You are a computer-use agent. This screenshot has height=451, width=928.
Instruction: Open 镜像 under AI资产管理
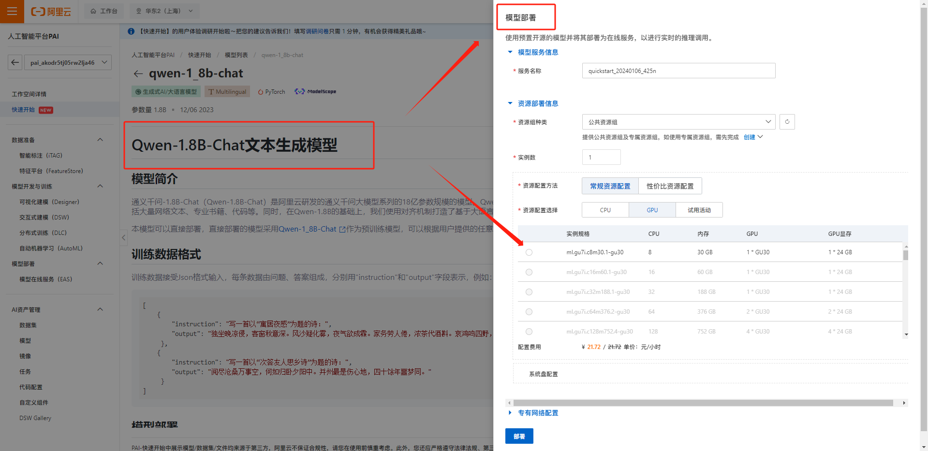pyautogui.click(x=25, y=356)
